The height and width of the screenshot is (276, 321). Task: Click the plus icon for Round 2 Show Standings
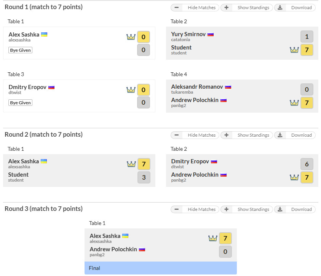coord(227,135)
